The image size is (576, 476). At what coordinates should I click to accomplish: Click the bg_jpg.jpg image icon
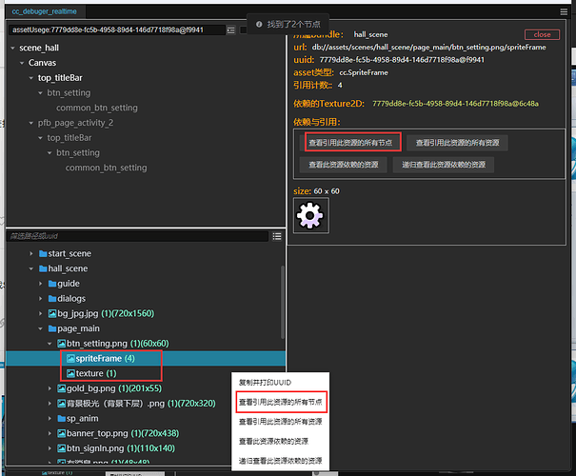tap(52, 313)
